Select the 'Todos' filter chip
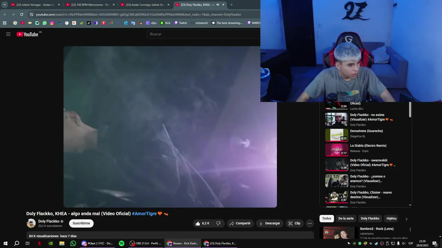 327,218
